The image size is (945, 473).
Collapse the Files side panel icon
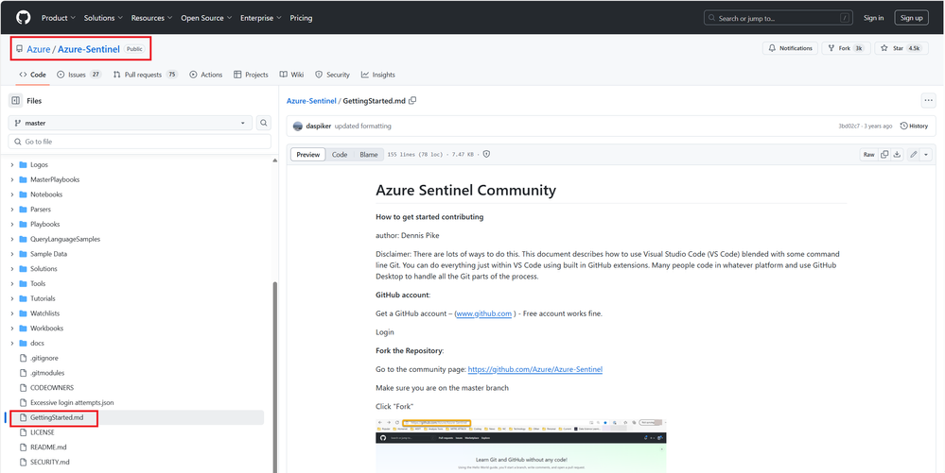point(16,100)
